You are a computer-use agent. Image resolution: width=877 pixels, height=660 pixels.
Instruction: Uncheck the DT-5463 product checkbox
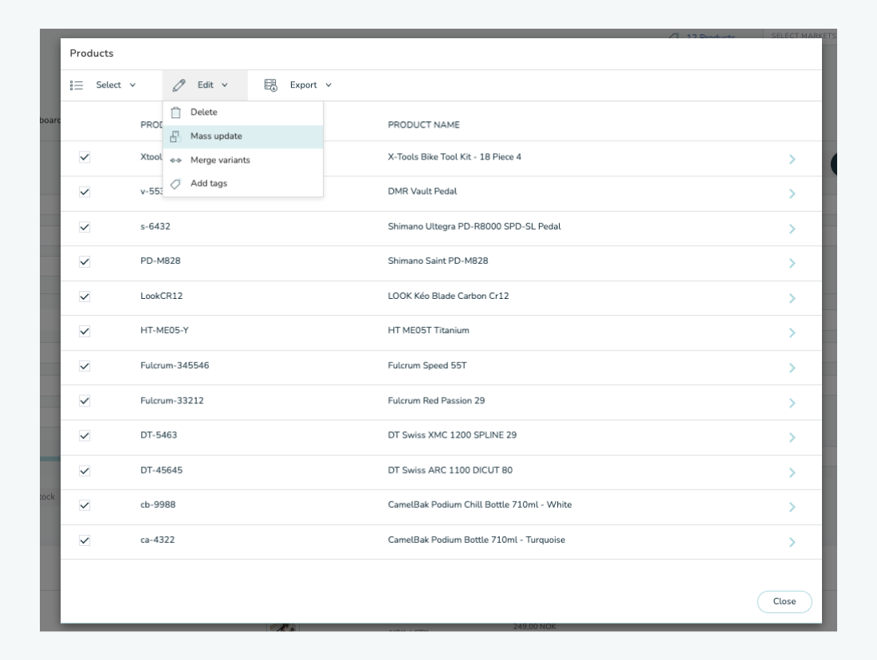85,436
